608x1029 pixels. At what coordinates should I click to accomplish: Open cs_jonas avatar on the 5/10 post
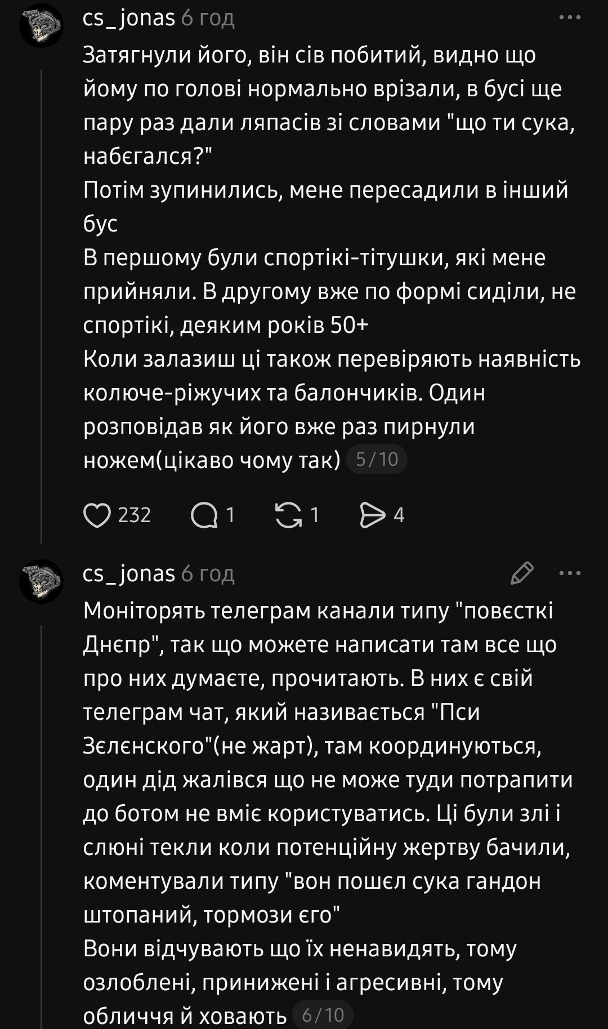point(41,25)
